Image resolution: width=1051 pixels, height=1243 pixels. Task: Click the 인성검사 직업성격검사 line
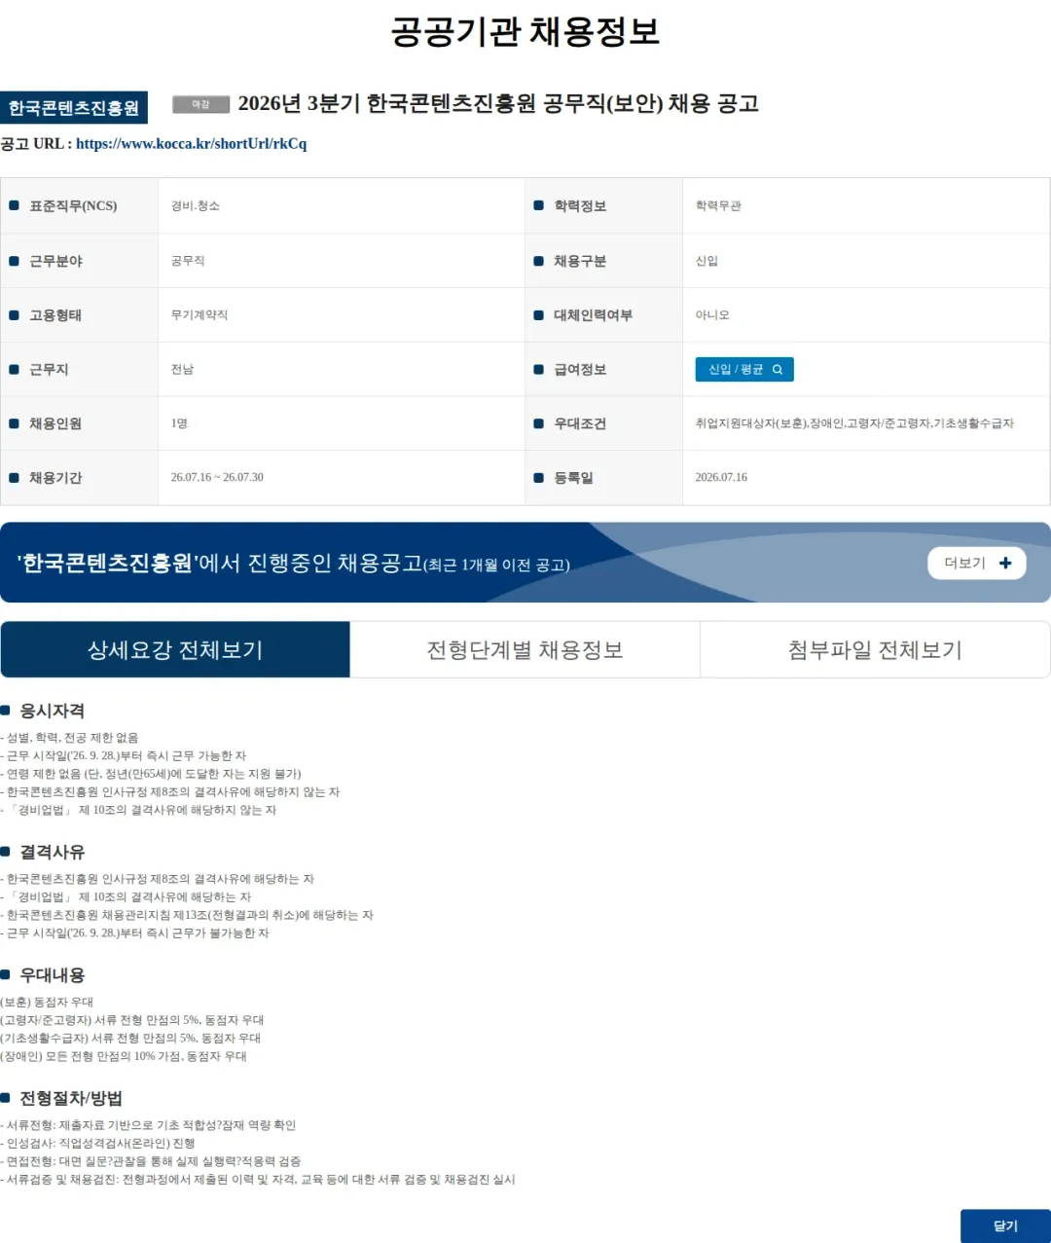point(98,1144)
